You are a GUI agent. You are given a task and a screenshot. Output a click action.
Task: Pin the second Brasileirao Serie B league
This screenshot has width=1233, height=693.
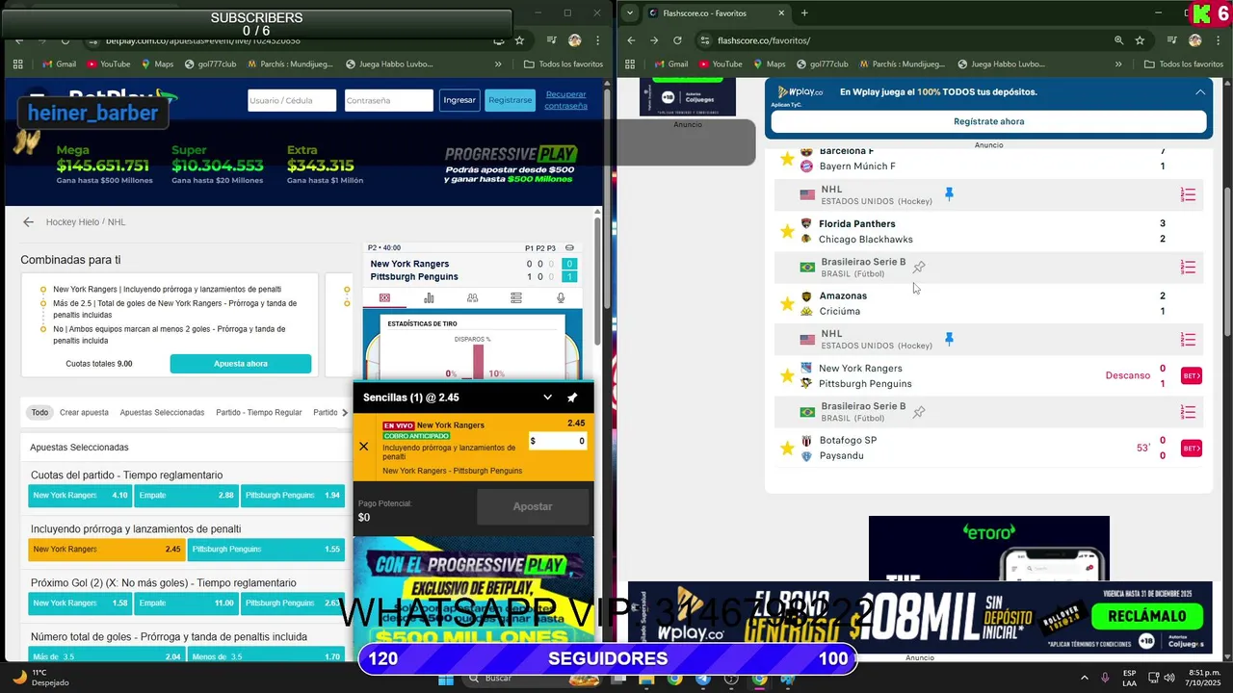click(x=919, y=412)
